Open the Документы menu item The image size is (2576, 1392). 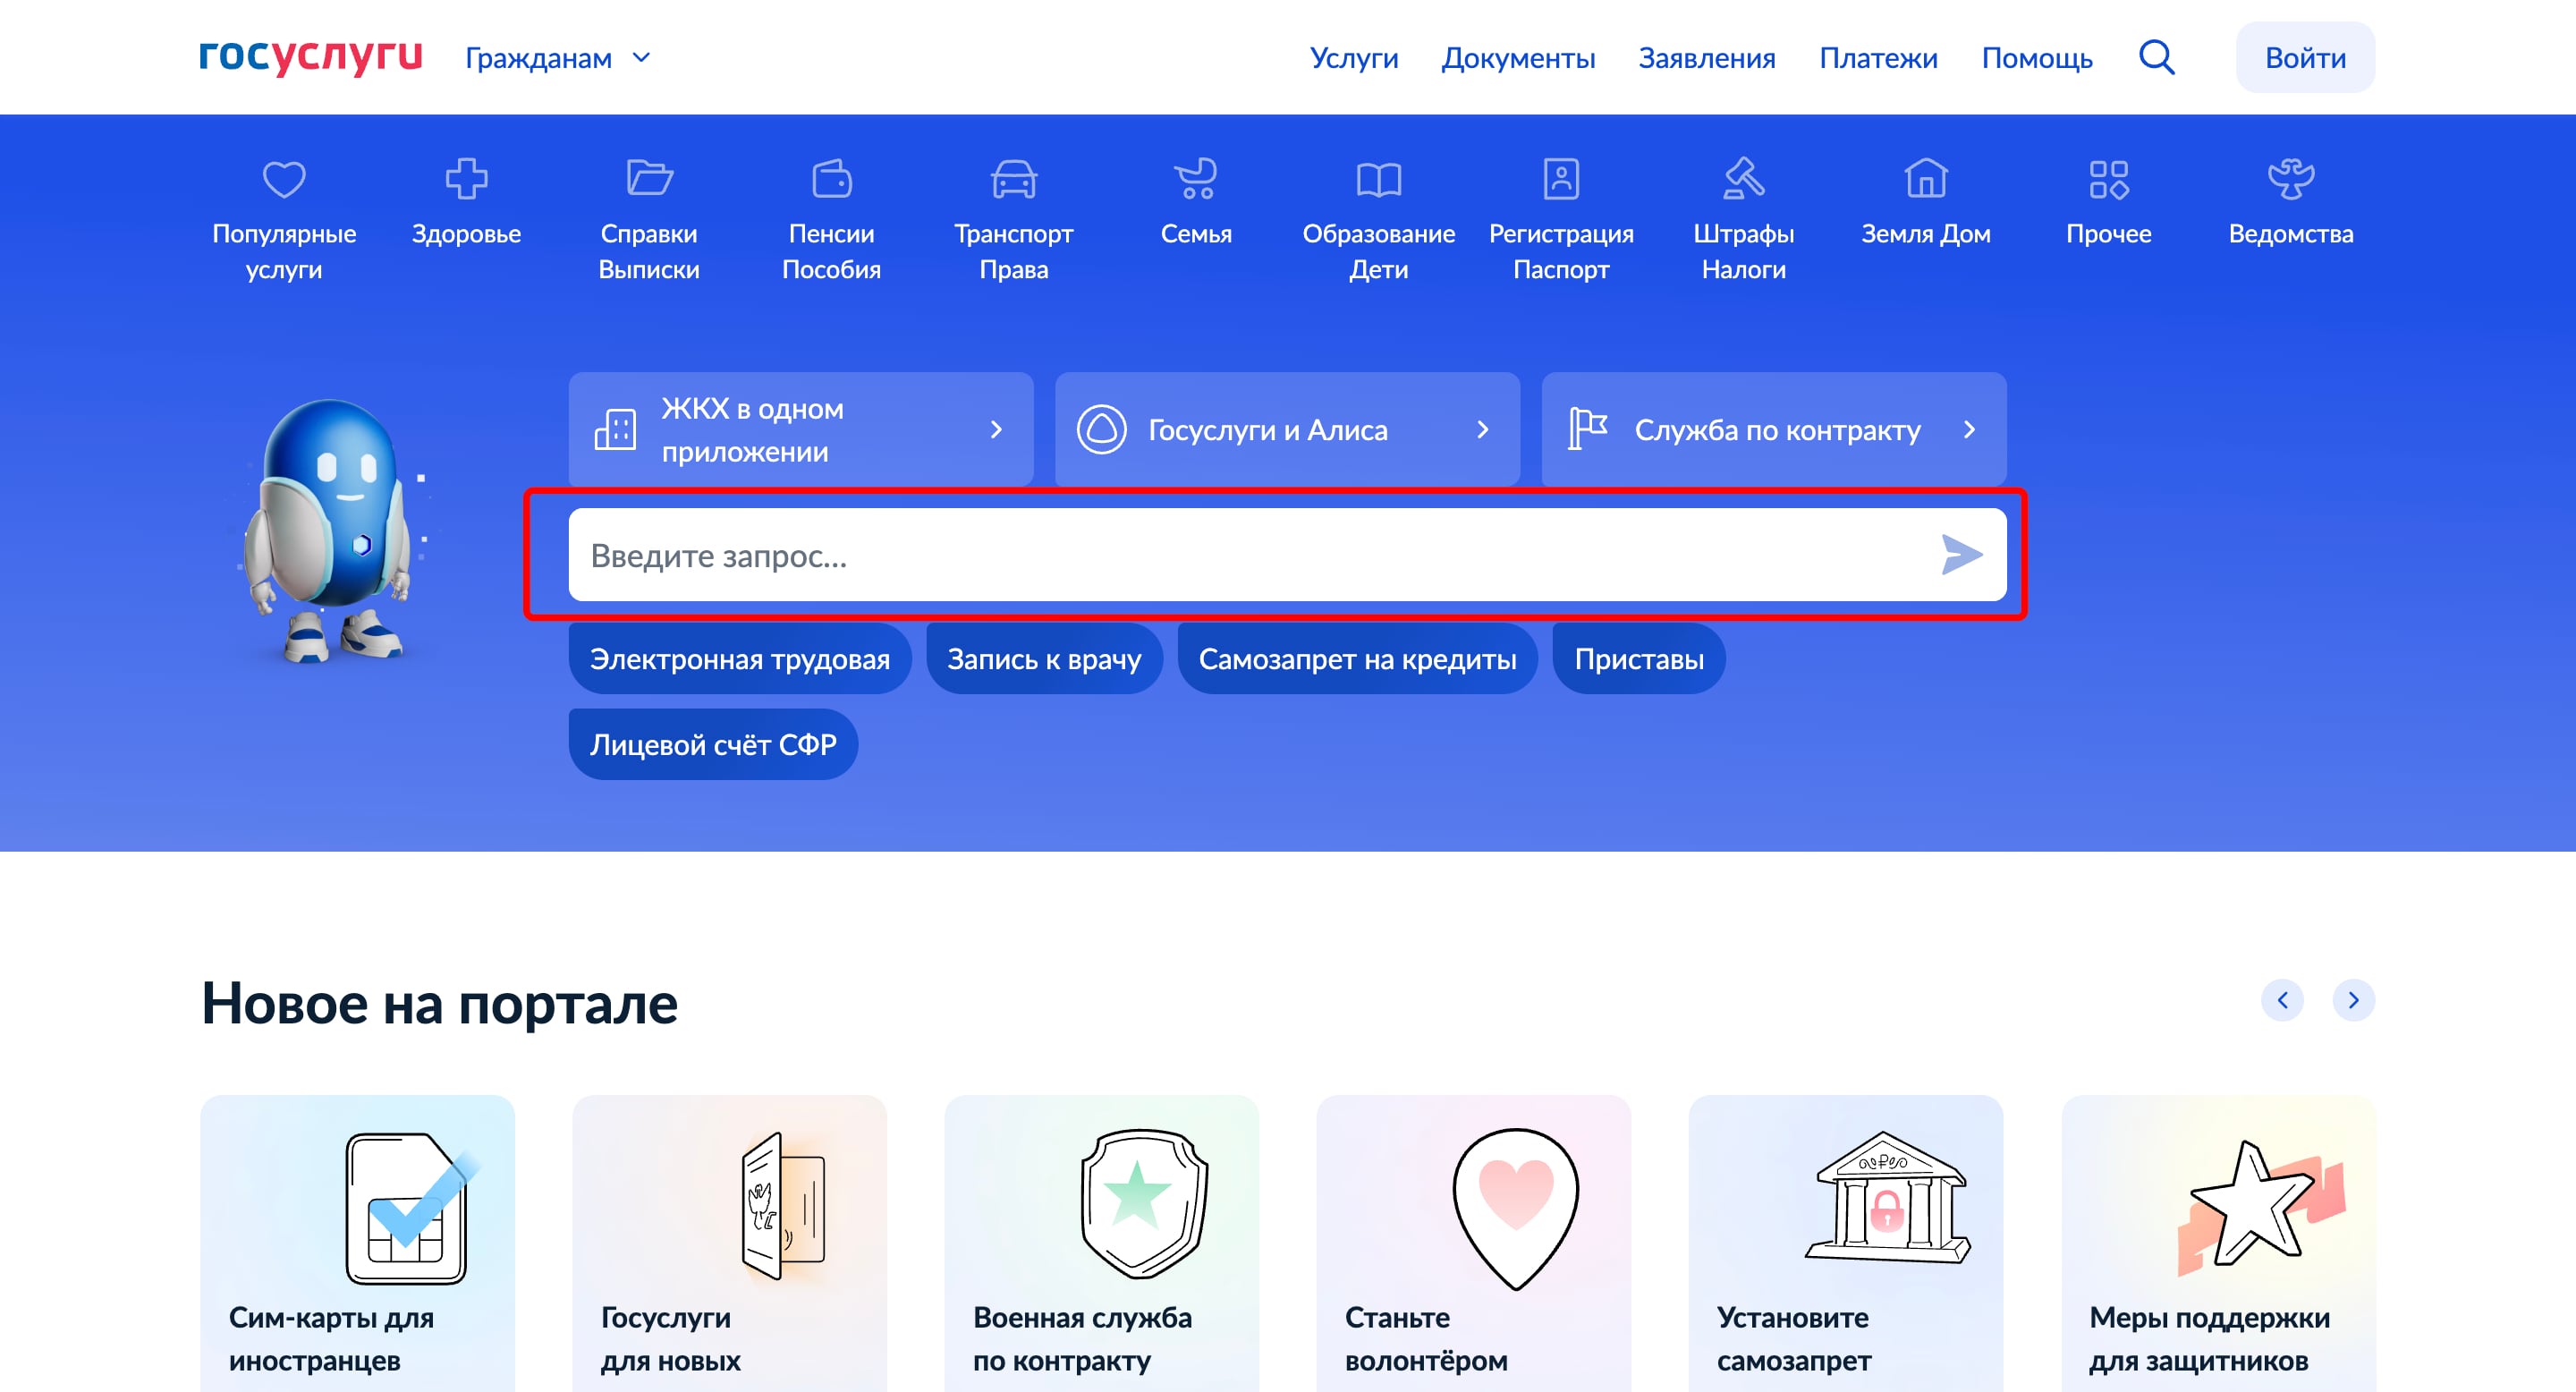click(1518, 58)
